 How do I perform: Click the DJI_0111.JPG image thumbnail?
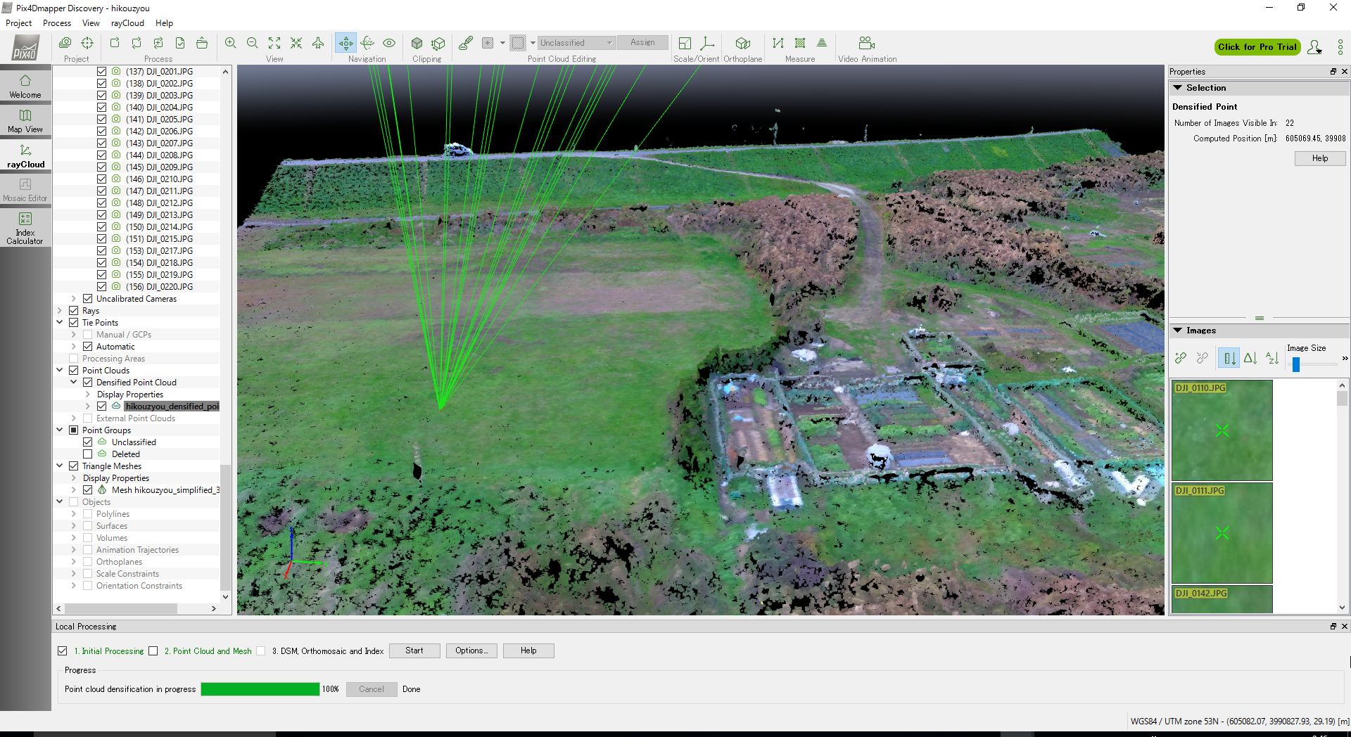click(1222, 533)
